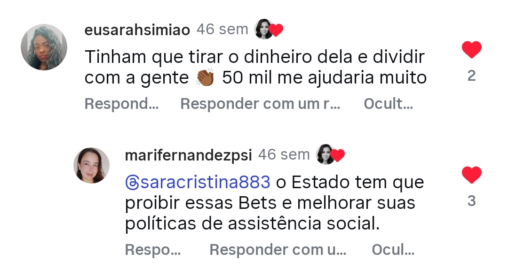Open eusarahsimiao's profile picture
508x268 pixels.
[x=44, y=47]
